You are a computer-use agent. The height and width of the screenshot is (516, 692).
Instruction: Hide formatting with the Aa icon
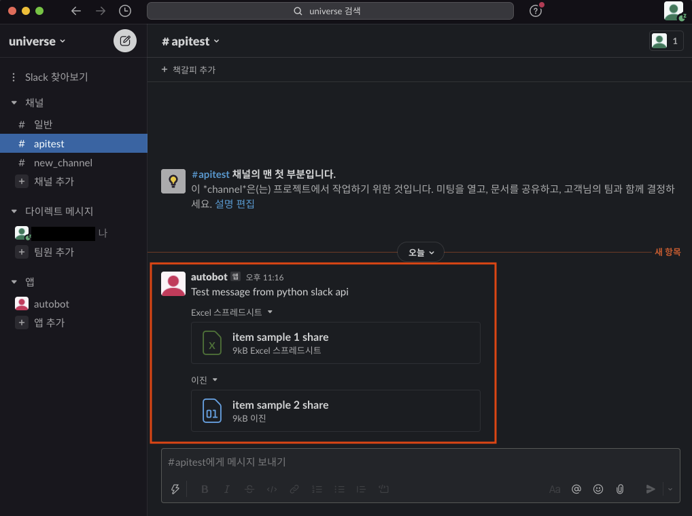[x=554, y=489]
